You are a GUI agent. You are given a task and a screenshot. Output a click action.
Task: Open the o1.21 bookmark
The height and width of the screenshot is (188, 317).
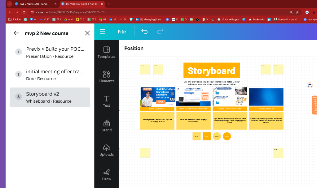coord(45,19)
